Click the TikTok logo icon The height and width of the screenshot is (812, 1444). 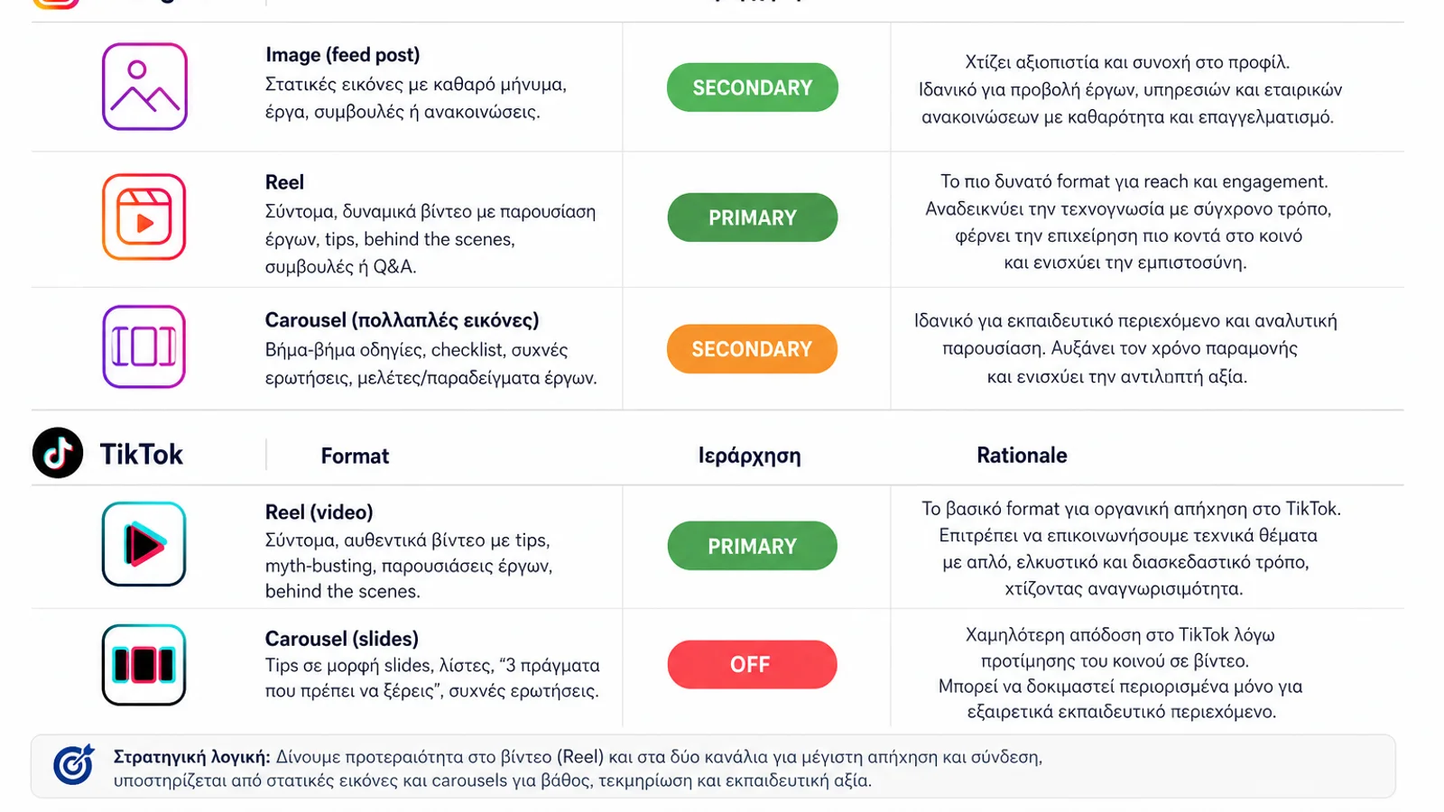pos(58,453)
